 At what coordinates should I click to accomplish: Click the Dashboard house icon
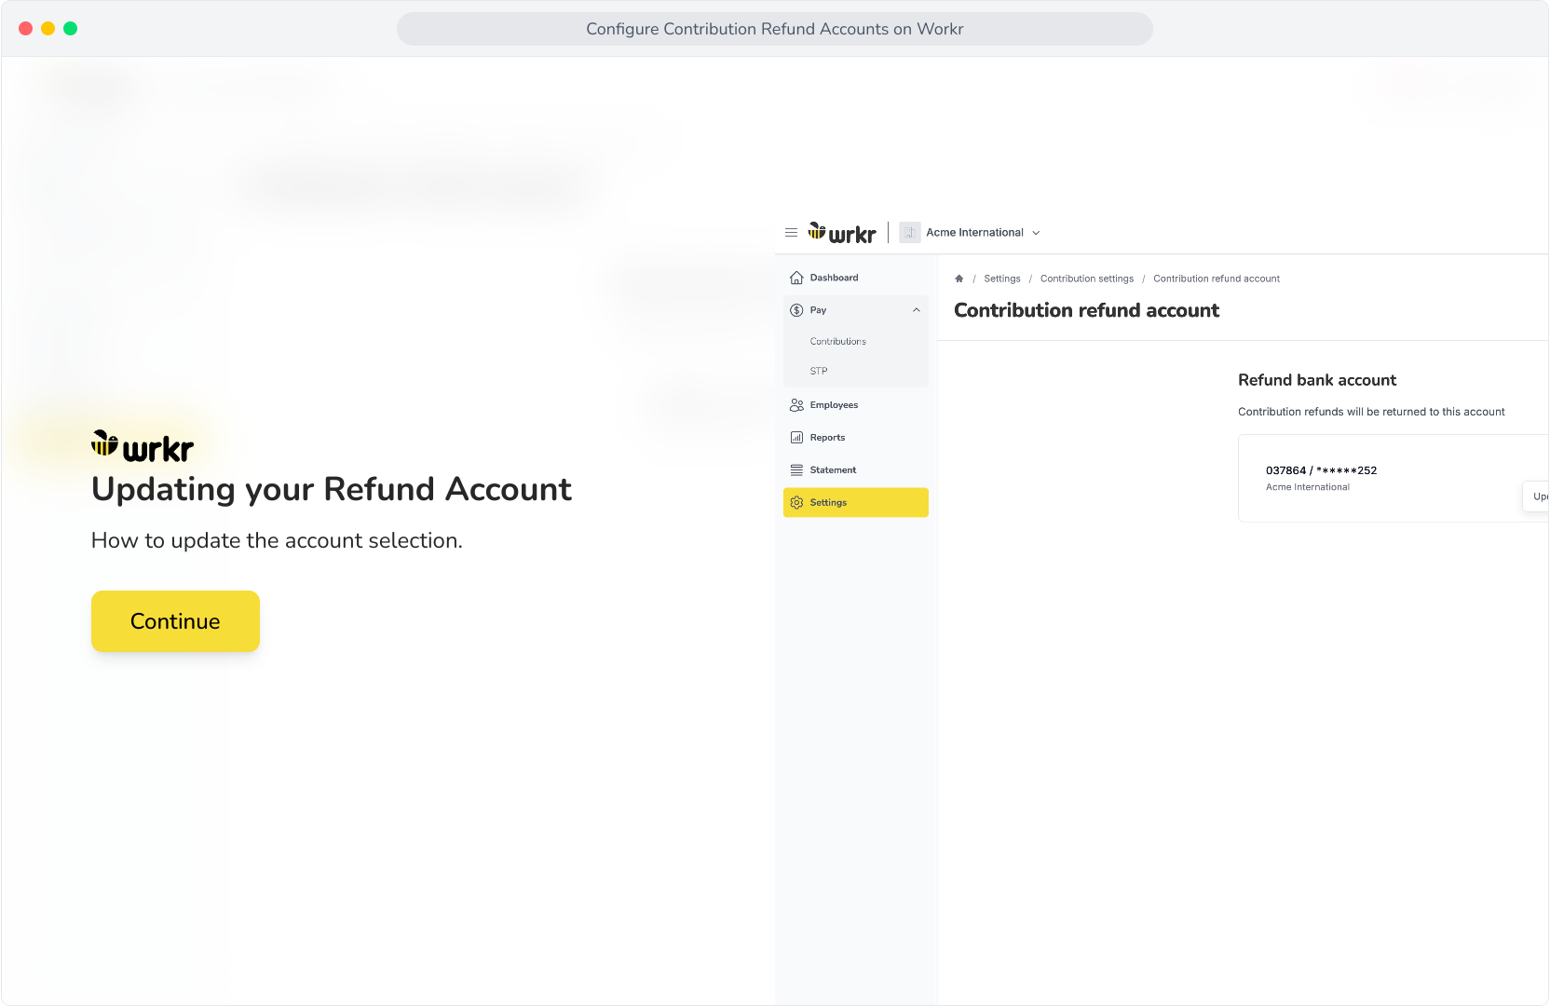pyautogui.click(x=796, y=278)
